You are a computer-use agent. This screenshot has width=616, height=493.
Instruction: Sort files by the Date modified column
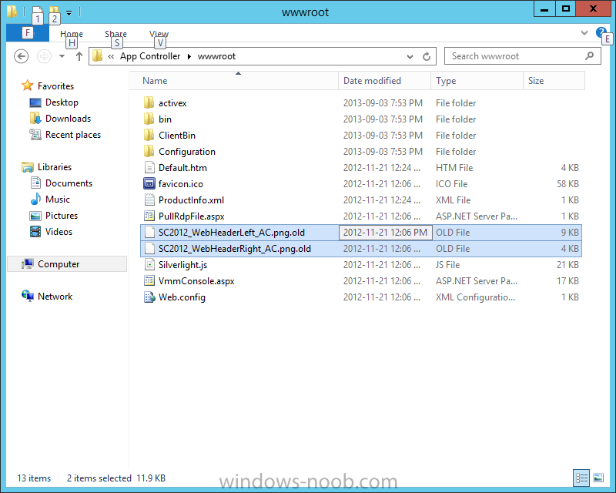pyautogui.click(x=372, y=81)
